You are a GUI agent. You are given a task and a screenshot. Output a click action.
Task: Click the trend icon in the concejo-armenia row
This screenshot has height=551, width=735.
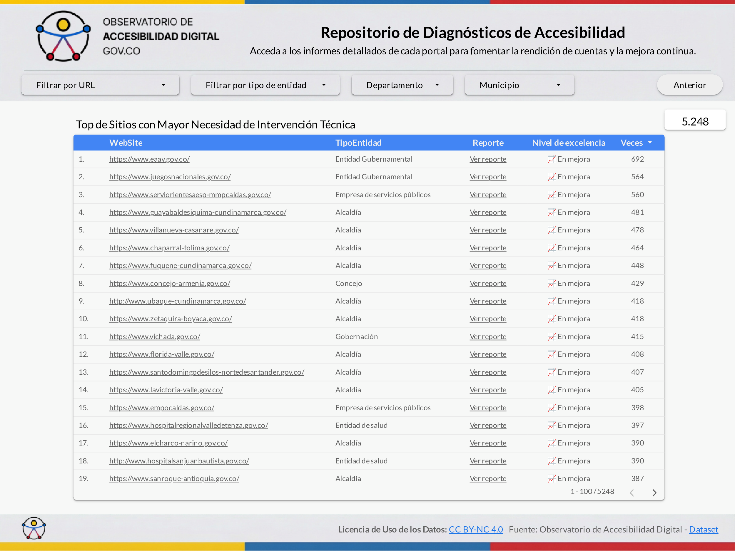point(552,283)
